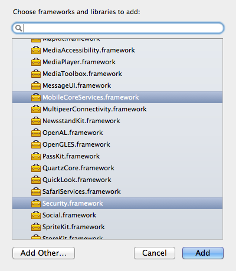Click the MediaAccessibility.framework toolbox icon
Viewport: 236px width, 271px height.
(x=36, y=50)
